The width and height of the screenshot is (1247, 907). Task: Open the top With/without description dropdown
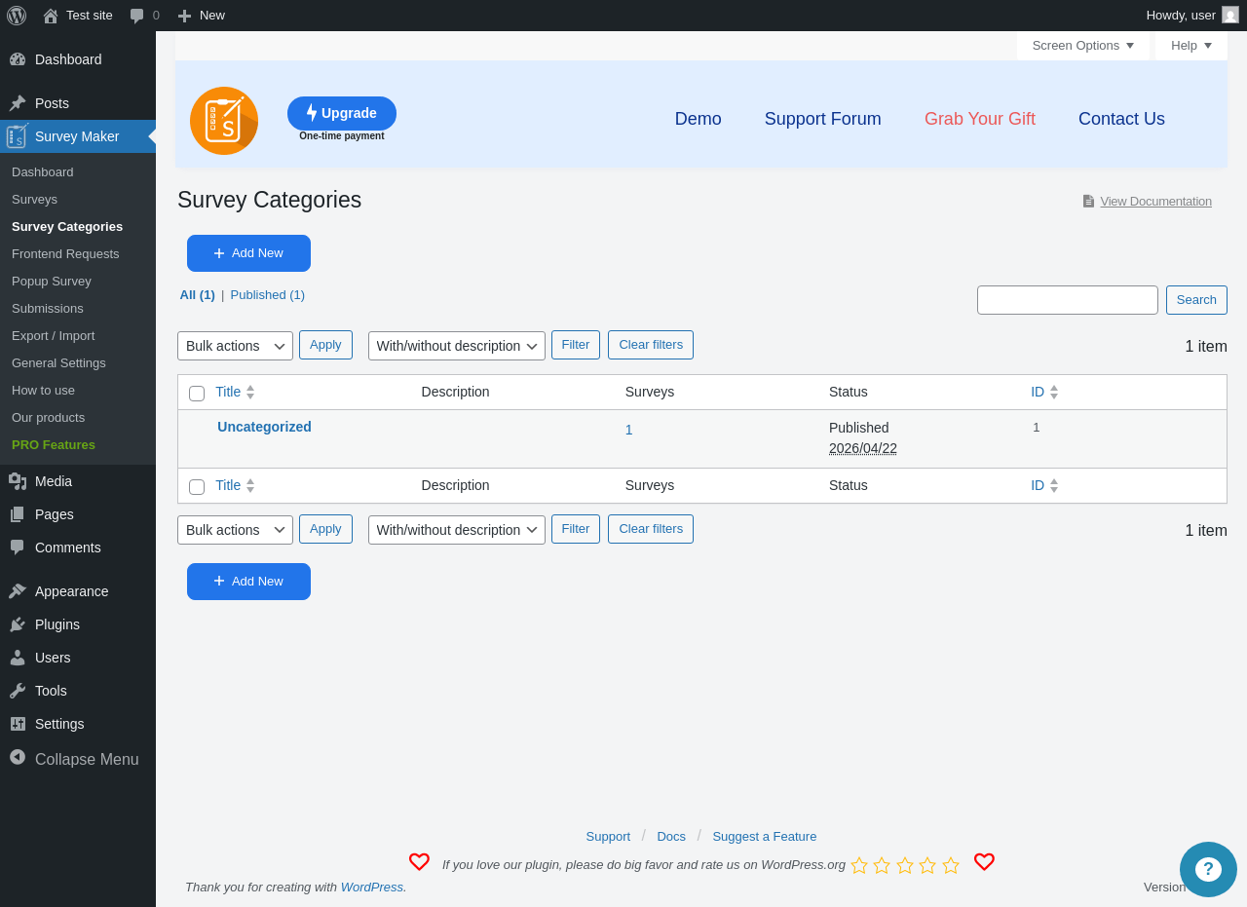tap(457, 346)
